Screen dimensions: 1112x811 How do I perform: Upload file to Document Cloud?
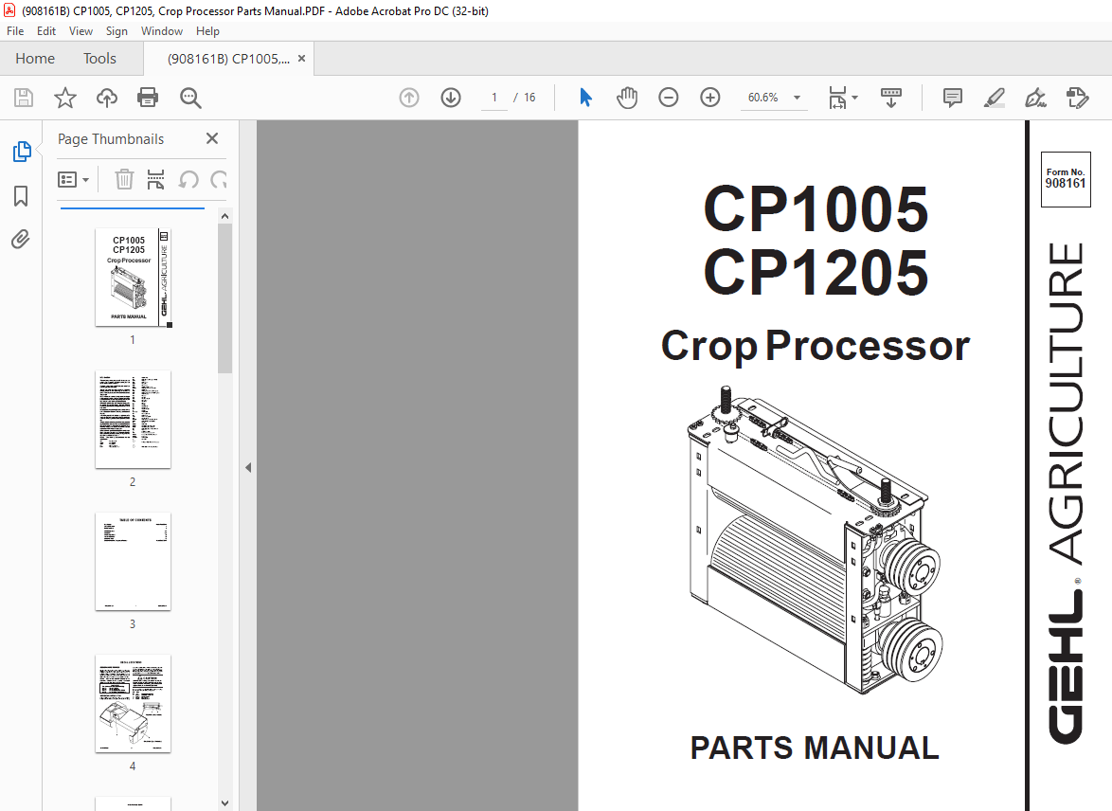tap(107, 98)
